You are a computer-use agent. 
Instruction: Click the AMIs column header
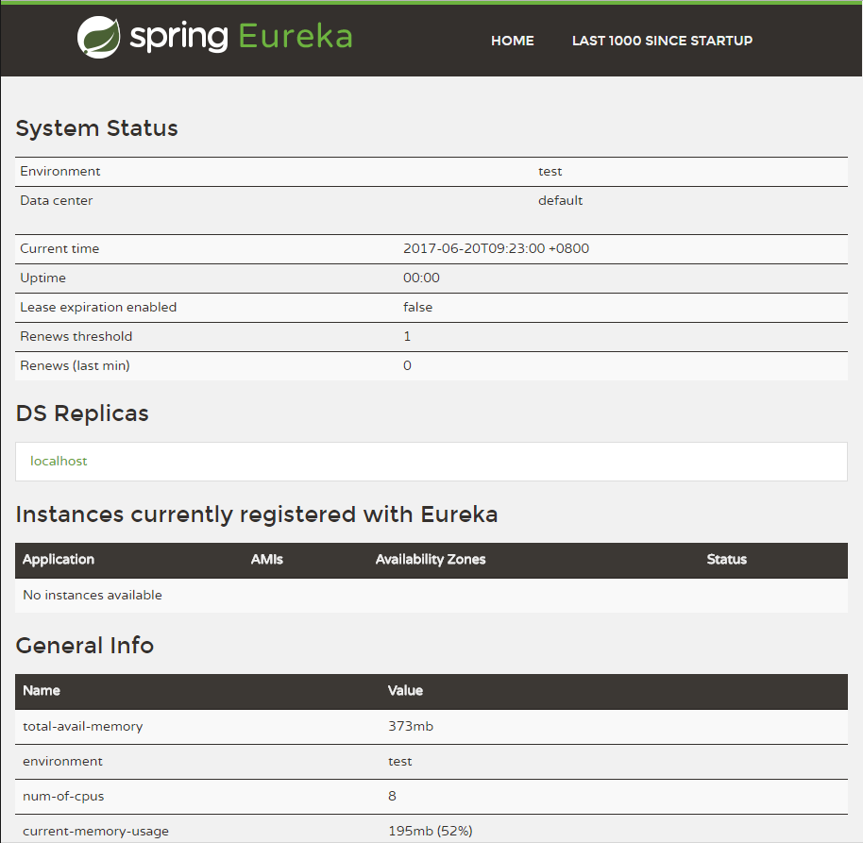point(267,560)
